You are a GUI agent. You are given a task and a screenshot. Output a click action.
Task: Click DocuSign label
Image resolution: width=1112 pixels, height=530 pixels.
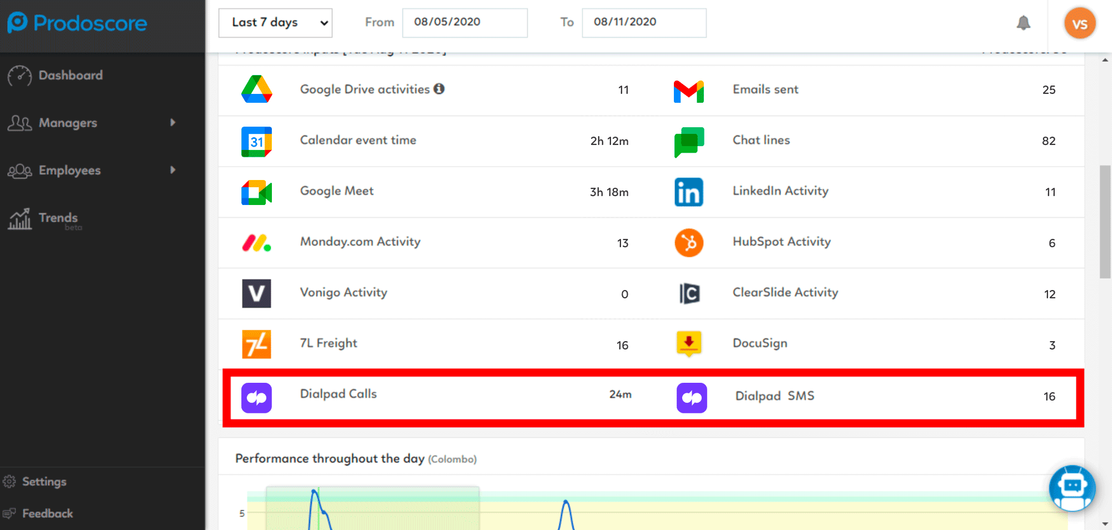pyautogui.click(x=760, y=343)
